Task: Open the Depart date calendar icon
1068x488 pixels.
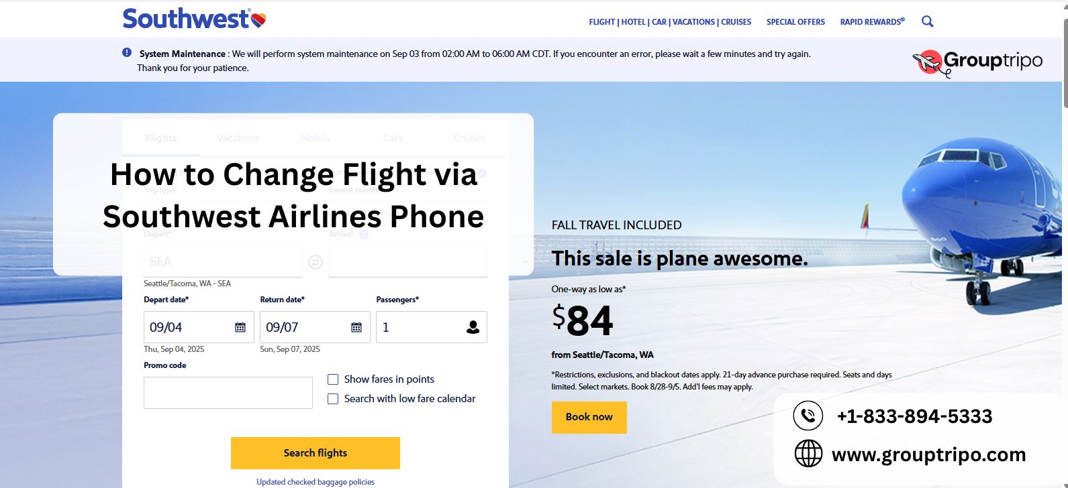Action: coord(242,326)
